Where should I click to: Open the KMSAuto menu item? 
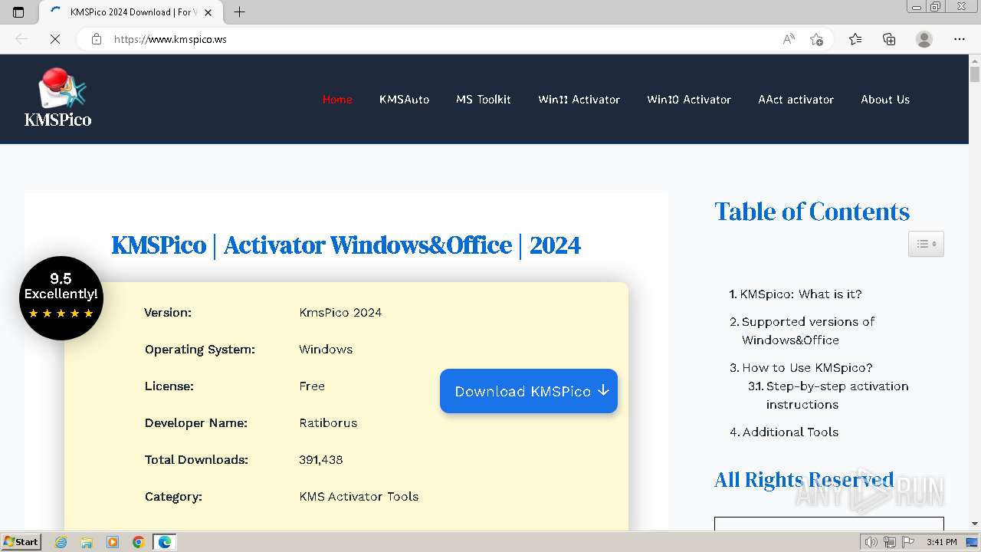(404, 100)
